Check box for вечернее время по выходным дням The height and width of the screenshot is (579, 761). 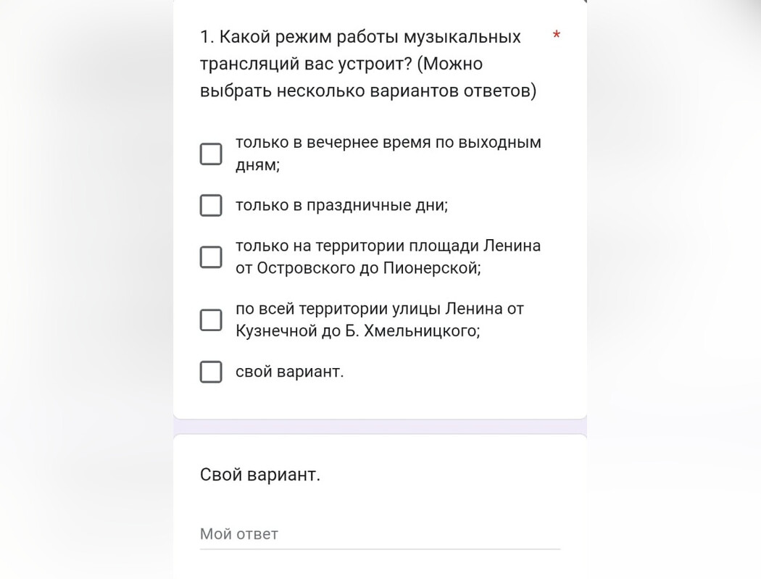click(211, 154)
